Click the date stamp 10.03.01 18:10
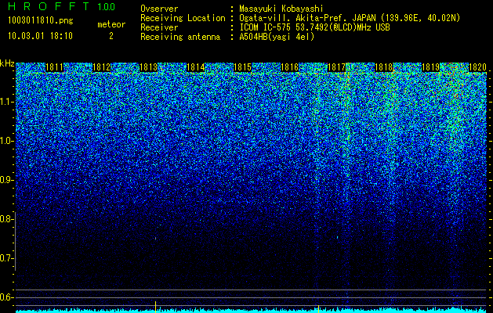This screenshot has width=493, height=313. 40,36
